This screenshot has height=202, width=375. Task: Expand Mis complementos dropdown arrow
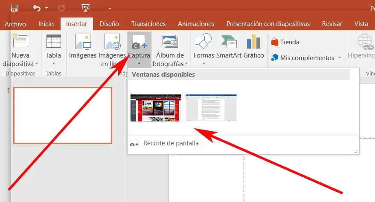tap(339, 58)
